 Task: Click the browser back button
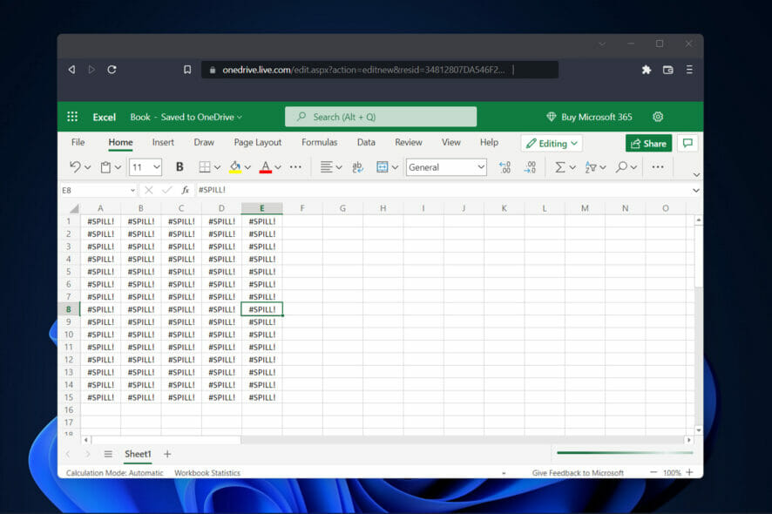71,70
